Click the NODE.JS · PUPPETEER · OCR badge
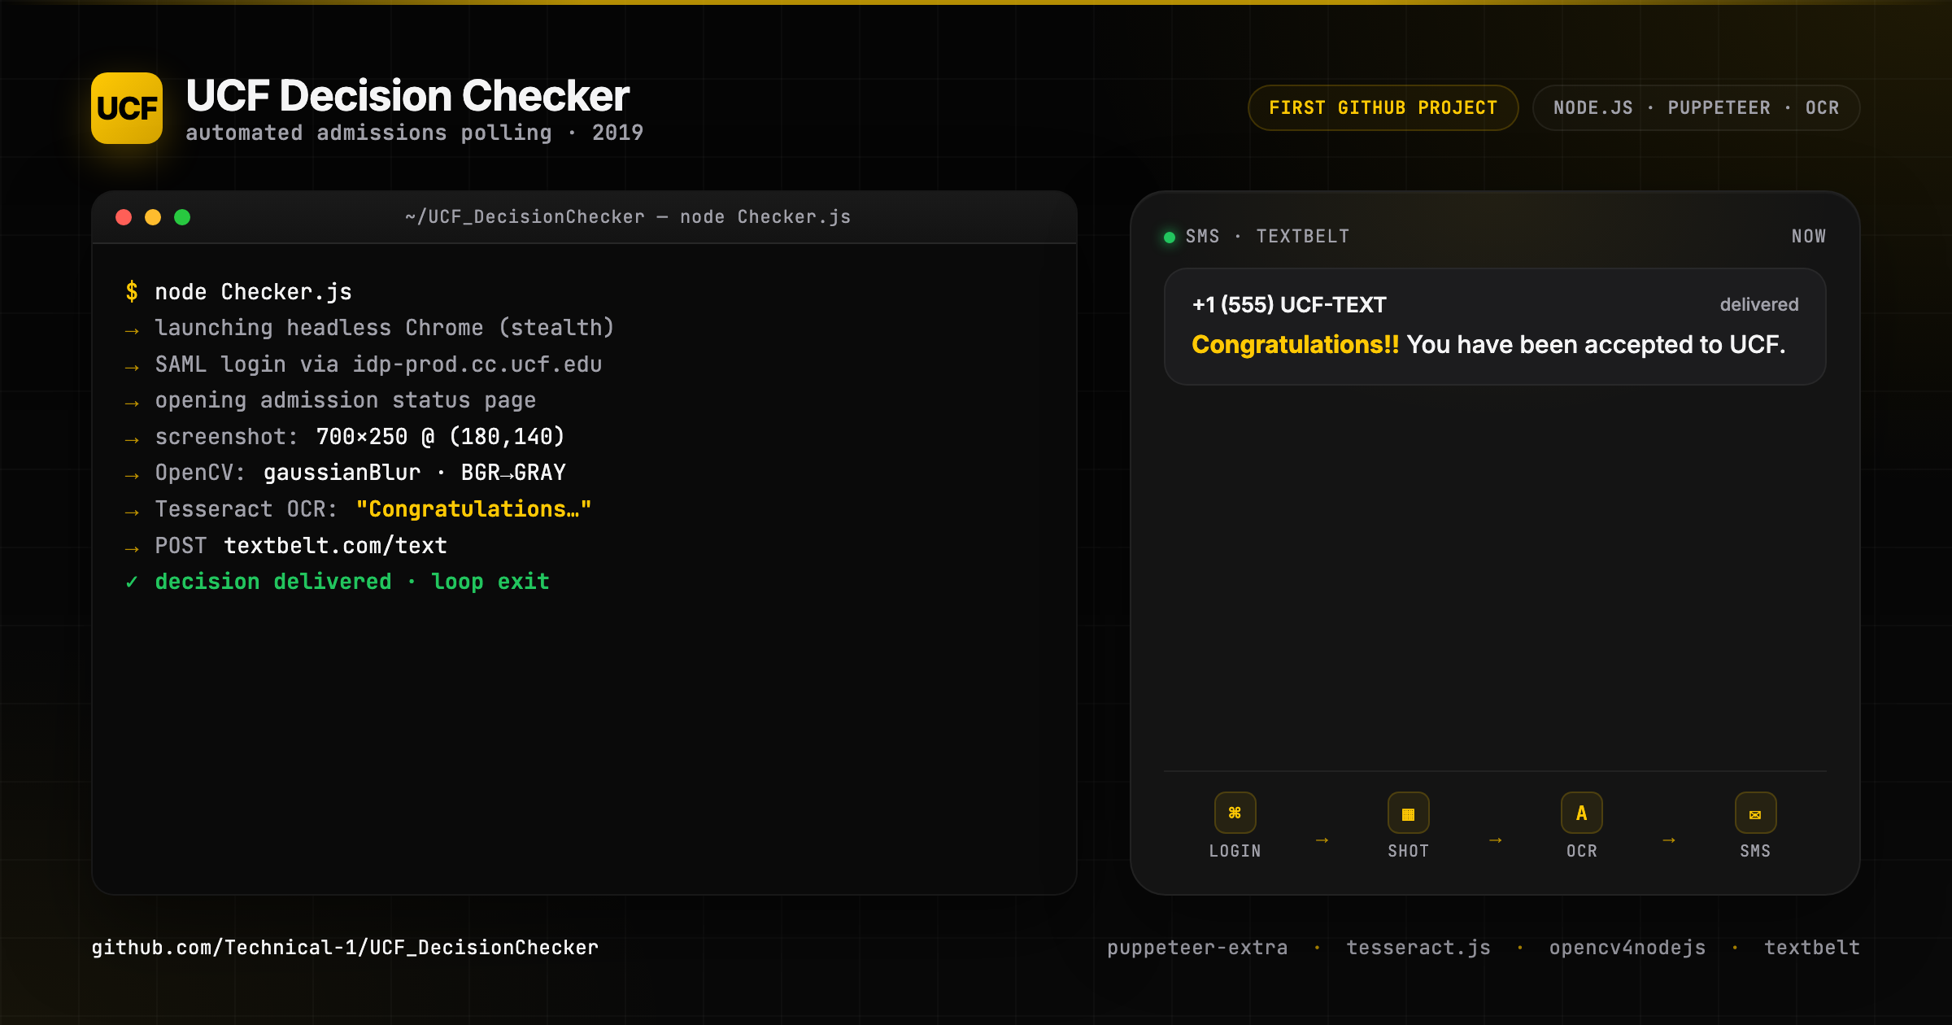1952x1025 pixels. 1696,107
